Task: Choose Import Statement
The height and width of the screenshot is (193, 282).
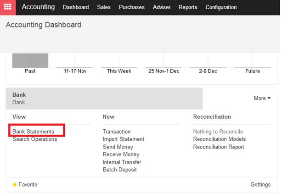Action: (x=124, y=139)
